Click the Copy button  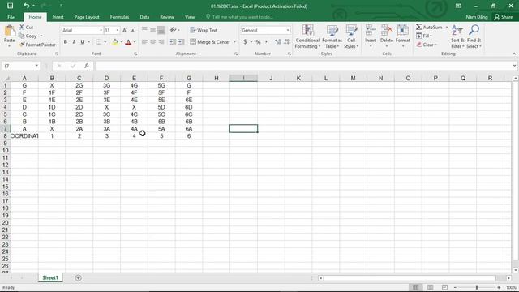[x=28, y=36]
